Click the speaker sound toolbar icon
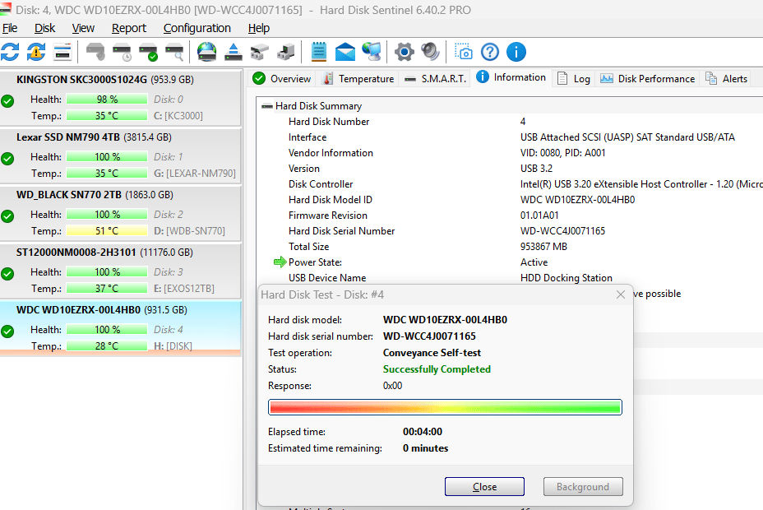Screen dimensions: 763x510 tap(430, 52)
